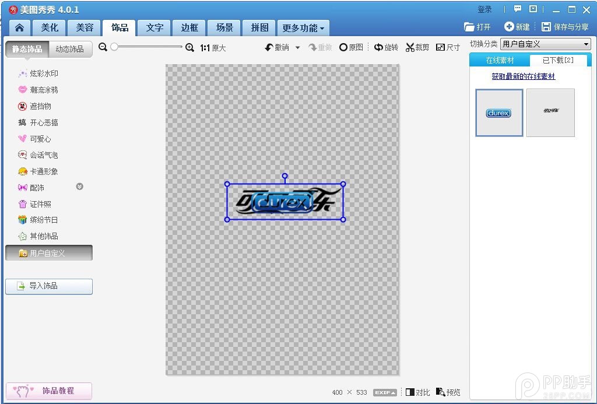Expand the undo history dropdown arrow

coord(297,48)
